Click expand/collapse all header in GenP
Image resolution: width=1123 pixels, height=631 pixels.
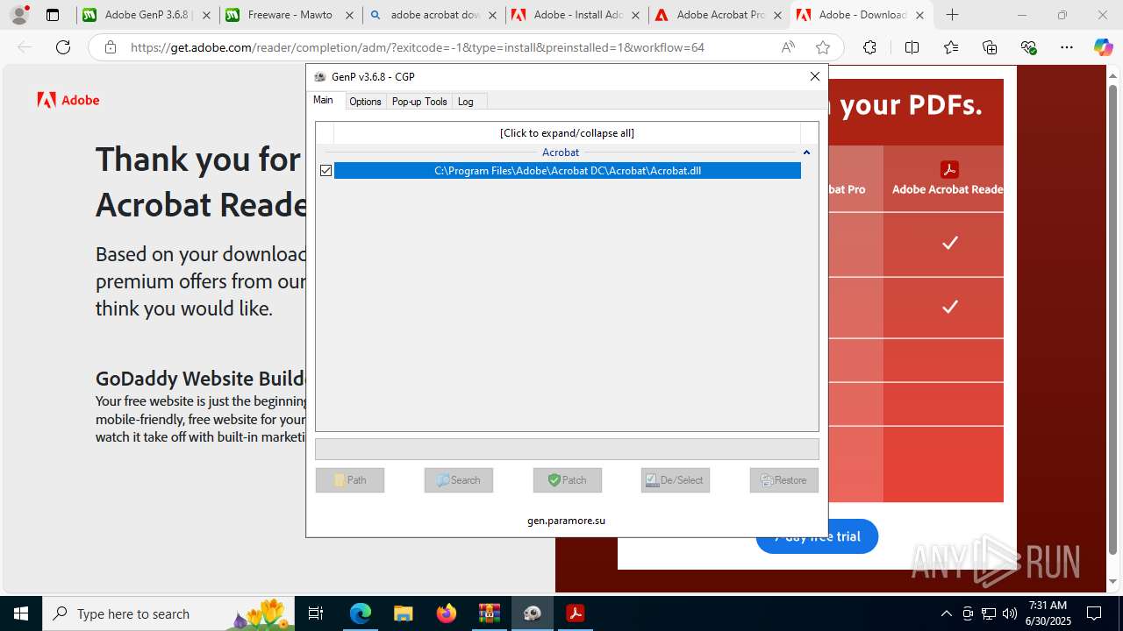(x=567, y=133)
